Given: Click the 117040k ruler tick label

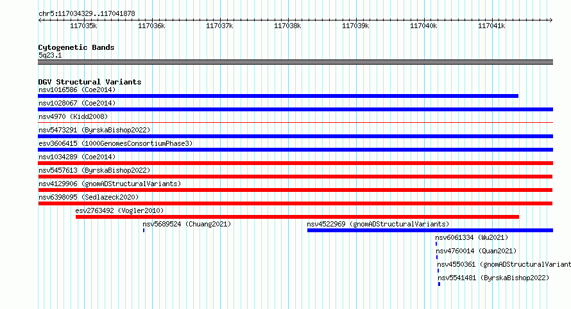Looking at the screenshot, I should tap(423, 26).
